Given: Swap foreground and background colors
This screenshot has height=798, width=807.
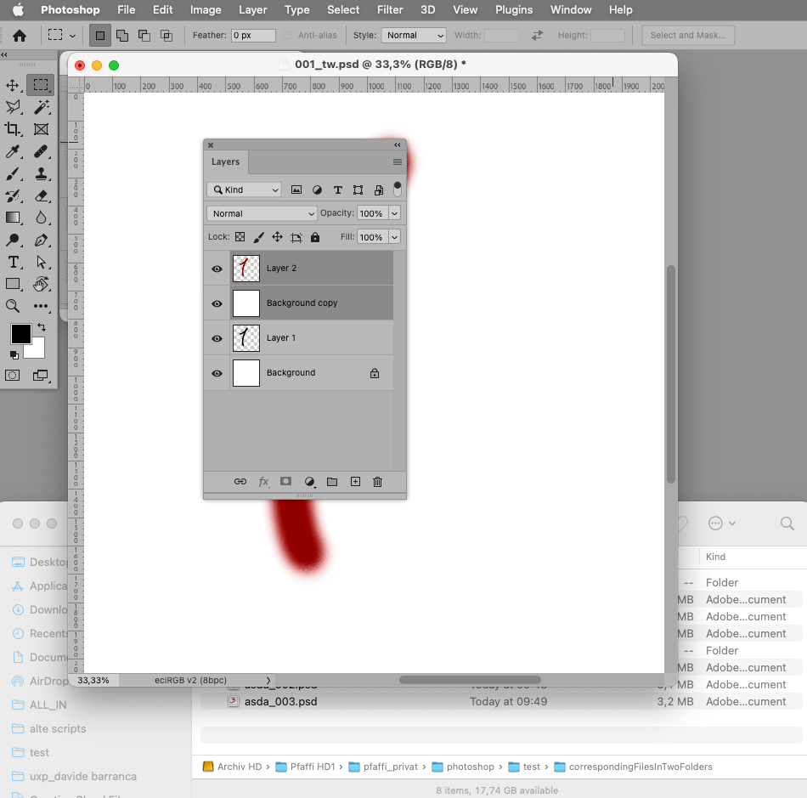Looking at the screenshot, I should pos(42,327).
